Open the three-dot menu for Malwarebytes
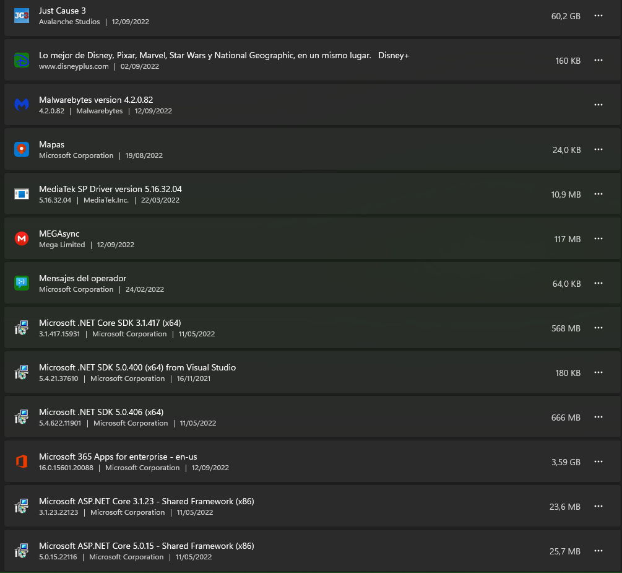Image resolution: width=622 pixels, height=573 pixels. pos(598,105)
